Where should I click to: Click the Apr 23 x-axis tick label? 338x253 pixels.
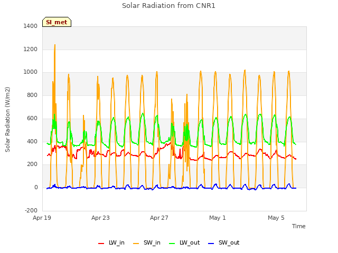pos(100,218)
